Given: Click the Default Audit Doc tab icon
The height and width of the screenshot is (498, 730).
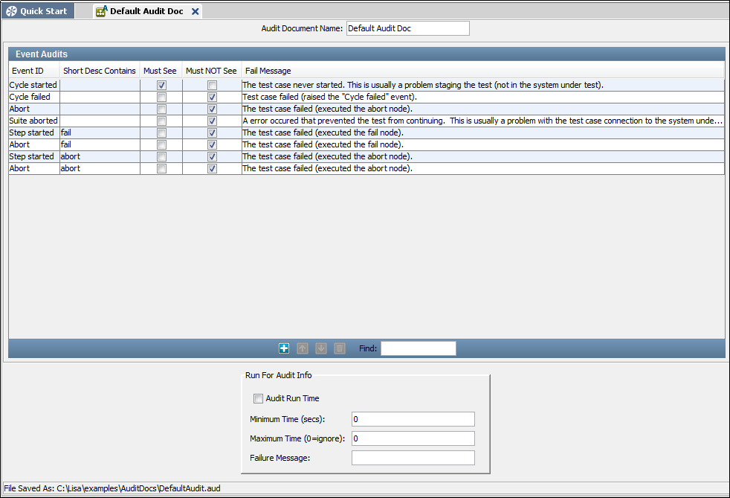Looking at the screenshot, I should [x=102, y=11].
